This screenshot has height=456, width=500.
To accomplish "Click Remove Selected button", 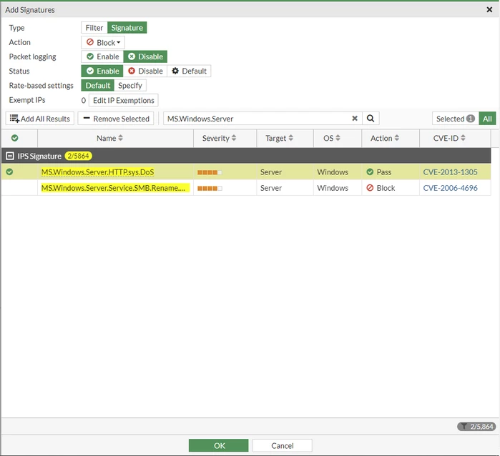I will tap(116, 119).
